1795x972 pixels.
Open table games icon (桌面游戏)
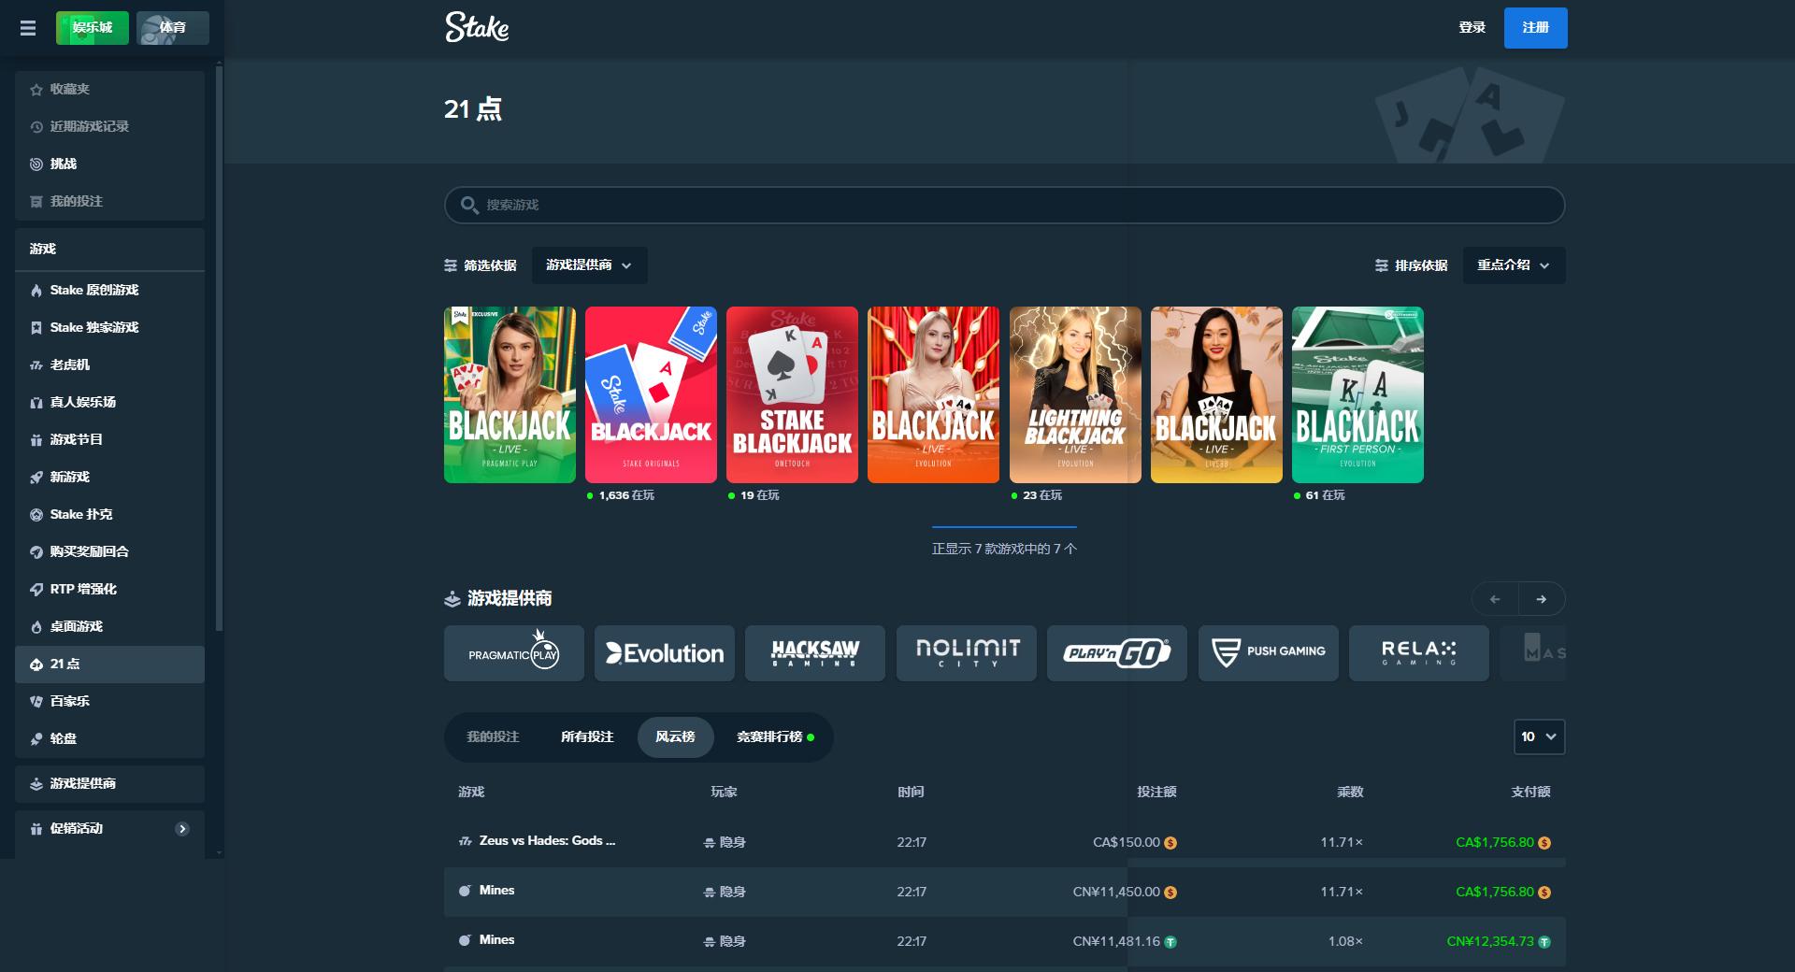pyautogui.click(x=36, y=627)
